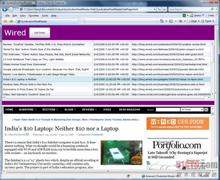Click the Add to Favorites icon
The height and width of the screenshot is (180, 220).
(11, 21)
